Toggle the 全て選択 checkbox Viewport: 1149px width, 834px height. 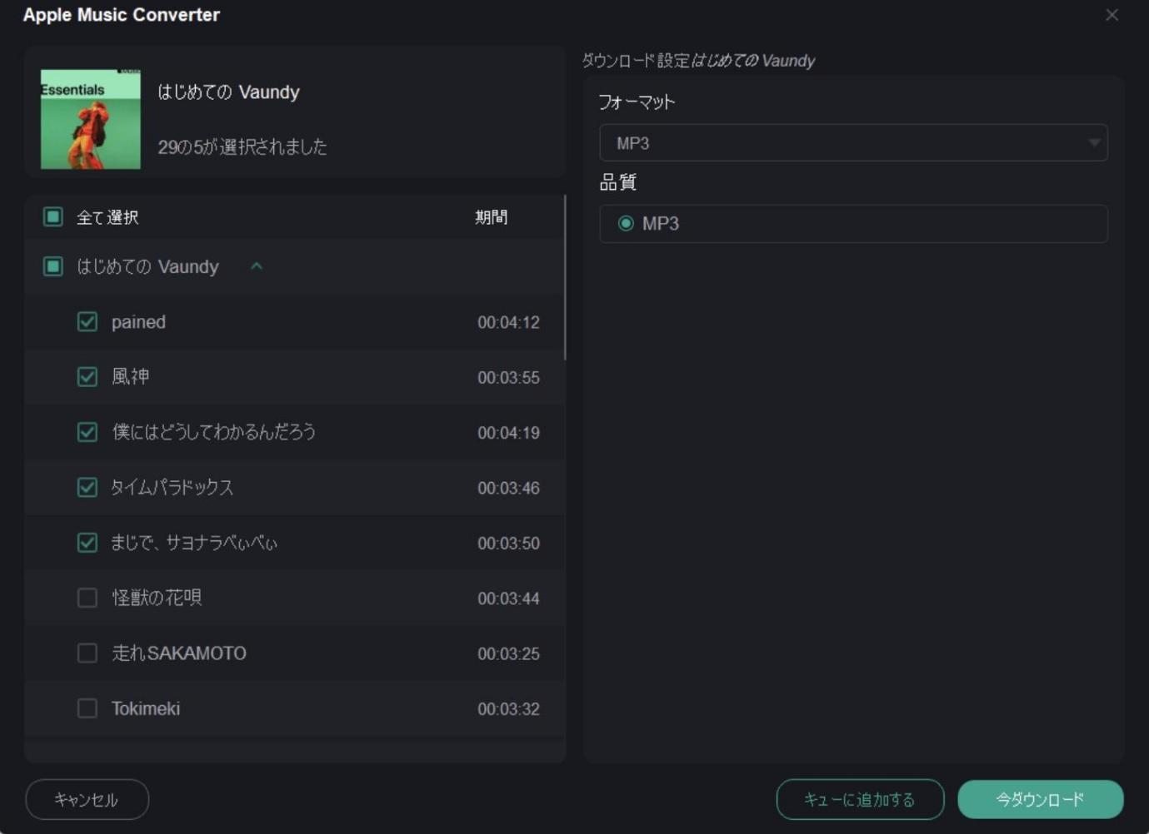(x=53, y=217)
